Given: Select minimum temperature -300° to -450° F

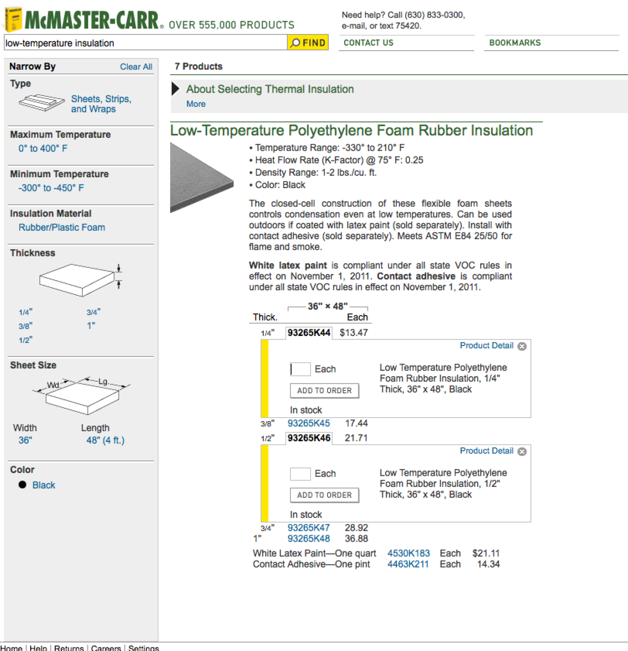Looking at the screenshot, I should [51, 188].
